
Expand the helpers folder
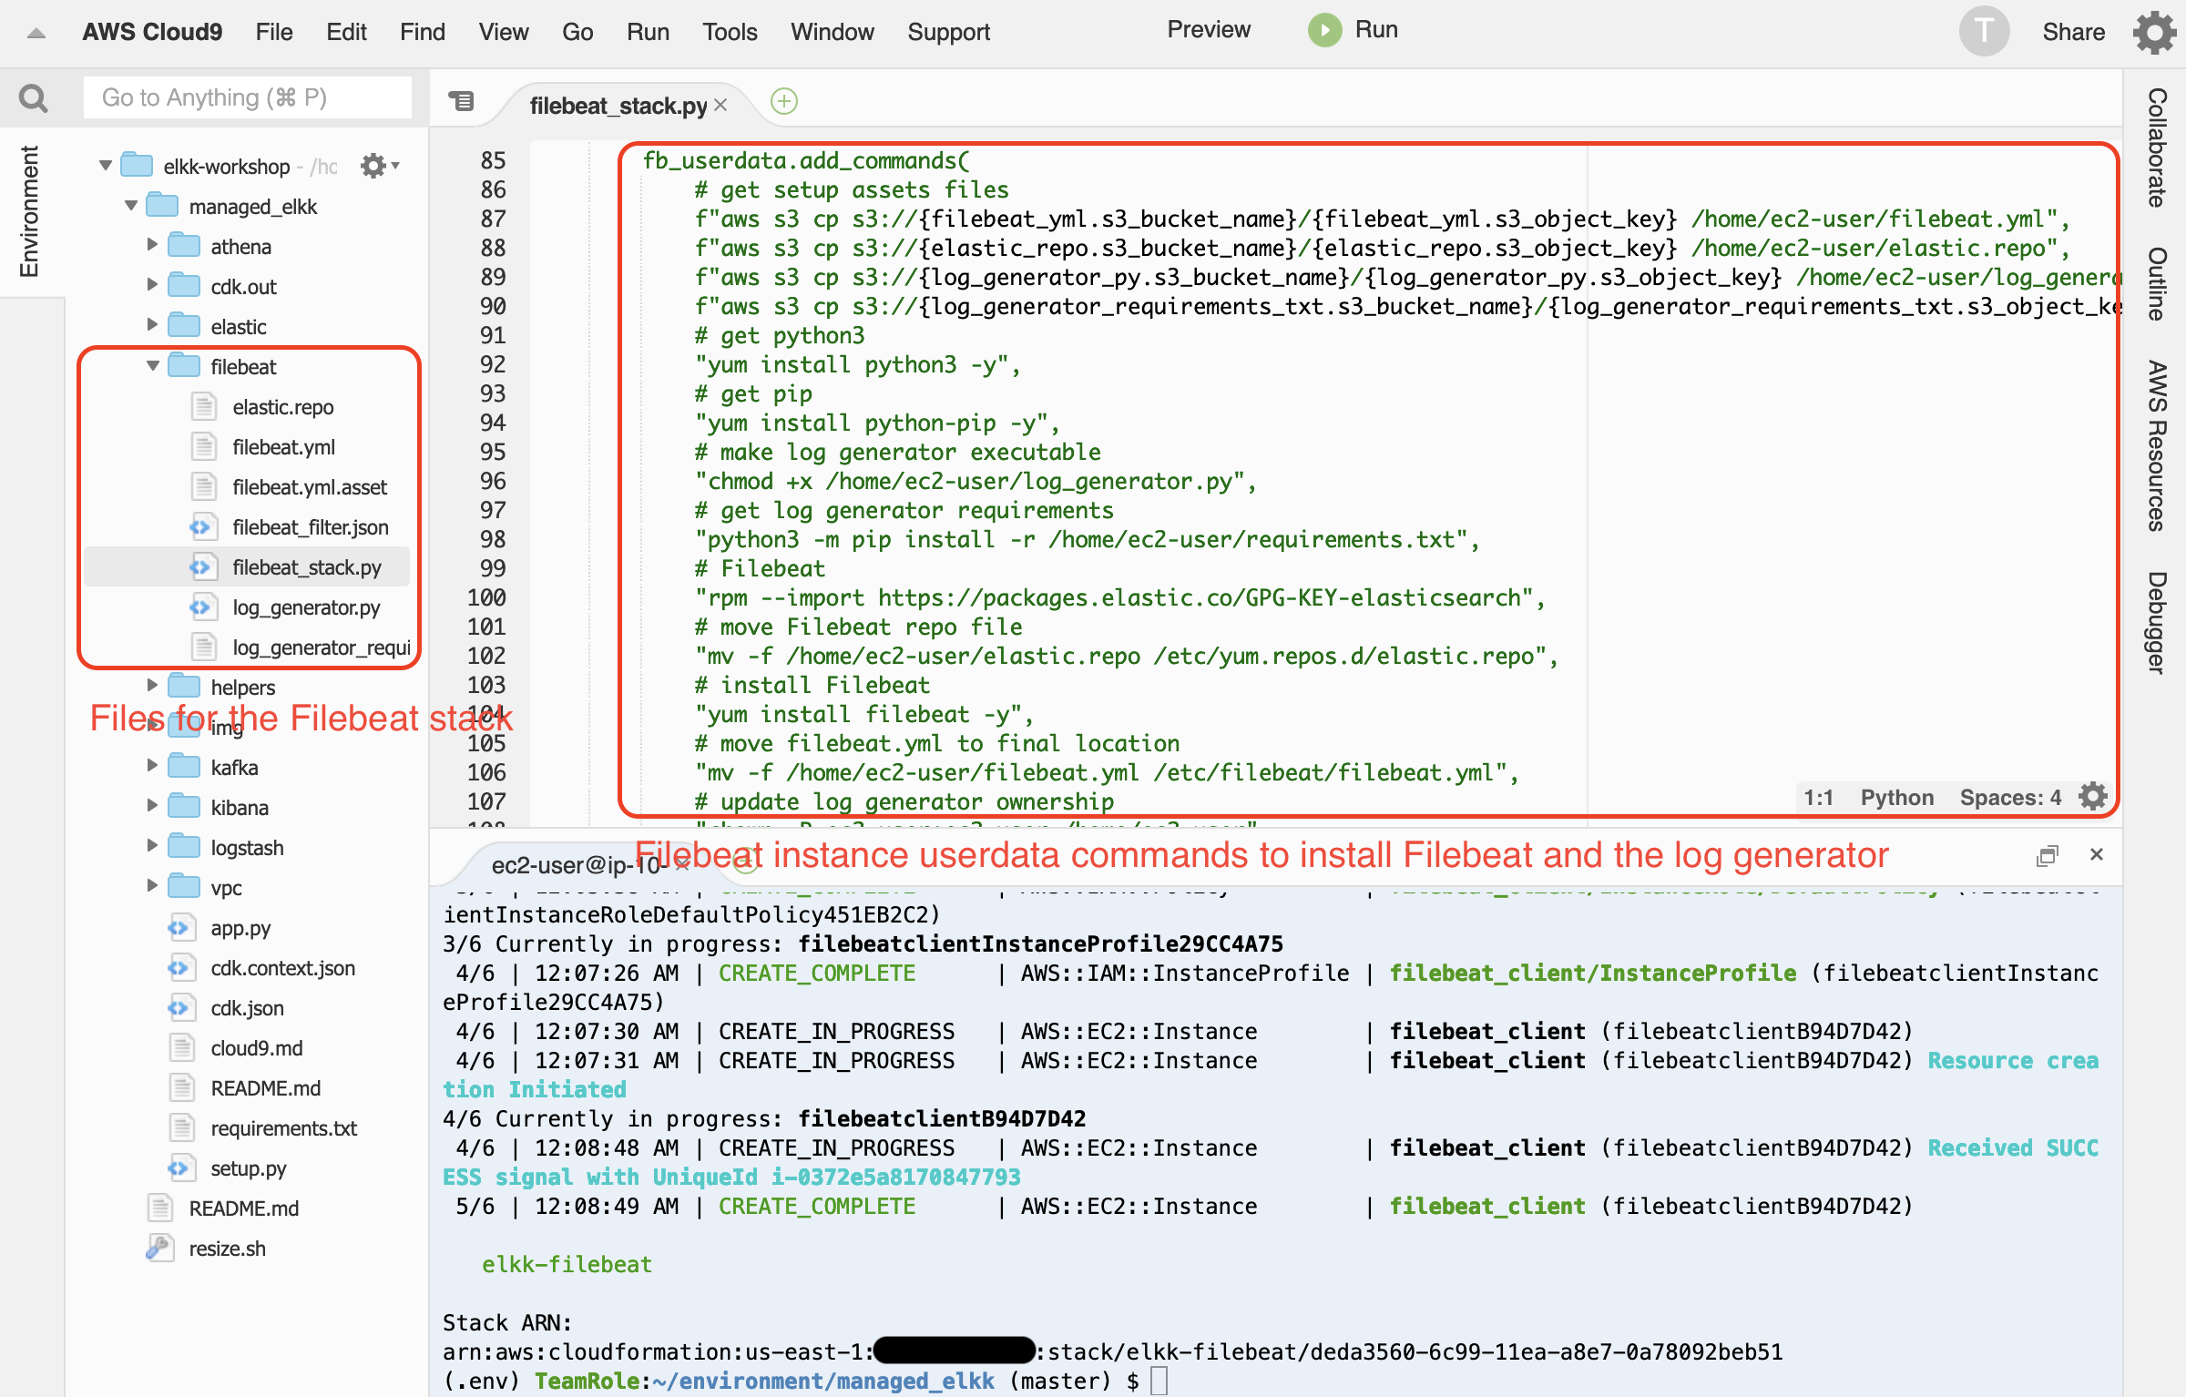pyautogui.click(x=152, y=686)
